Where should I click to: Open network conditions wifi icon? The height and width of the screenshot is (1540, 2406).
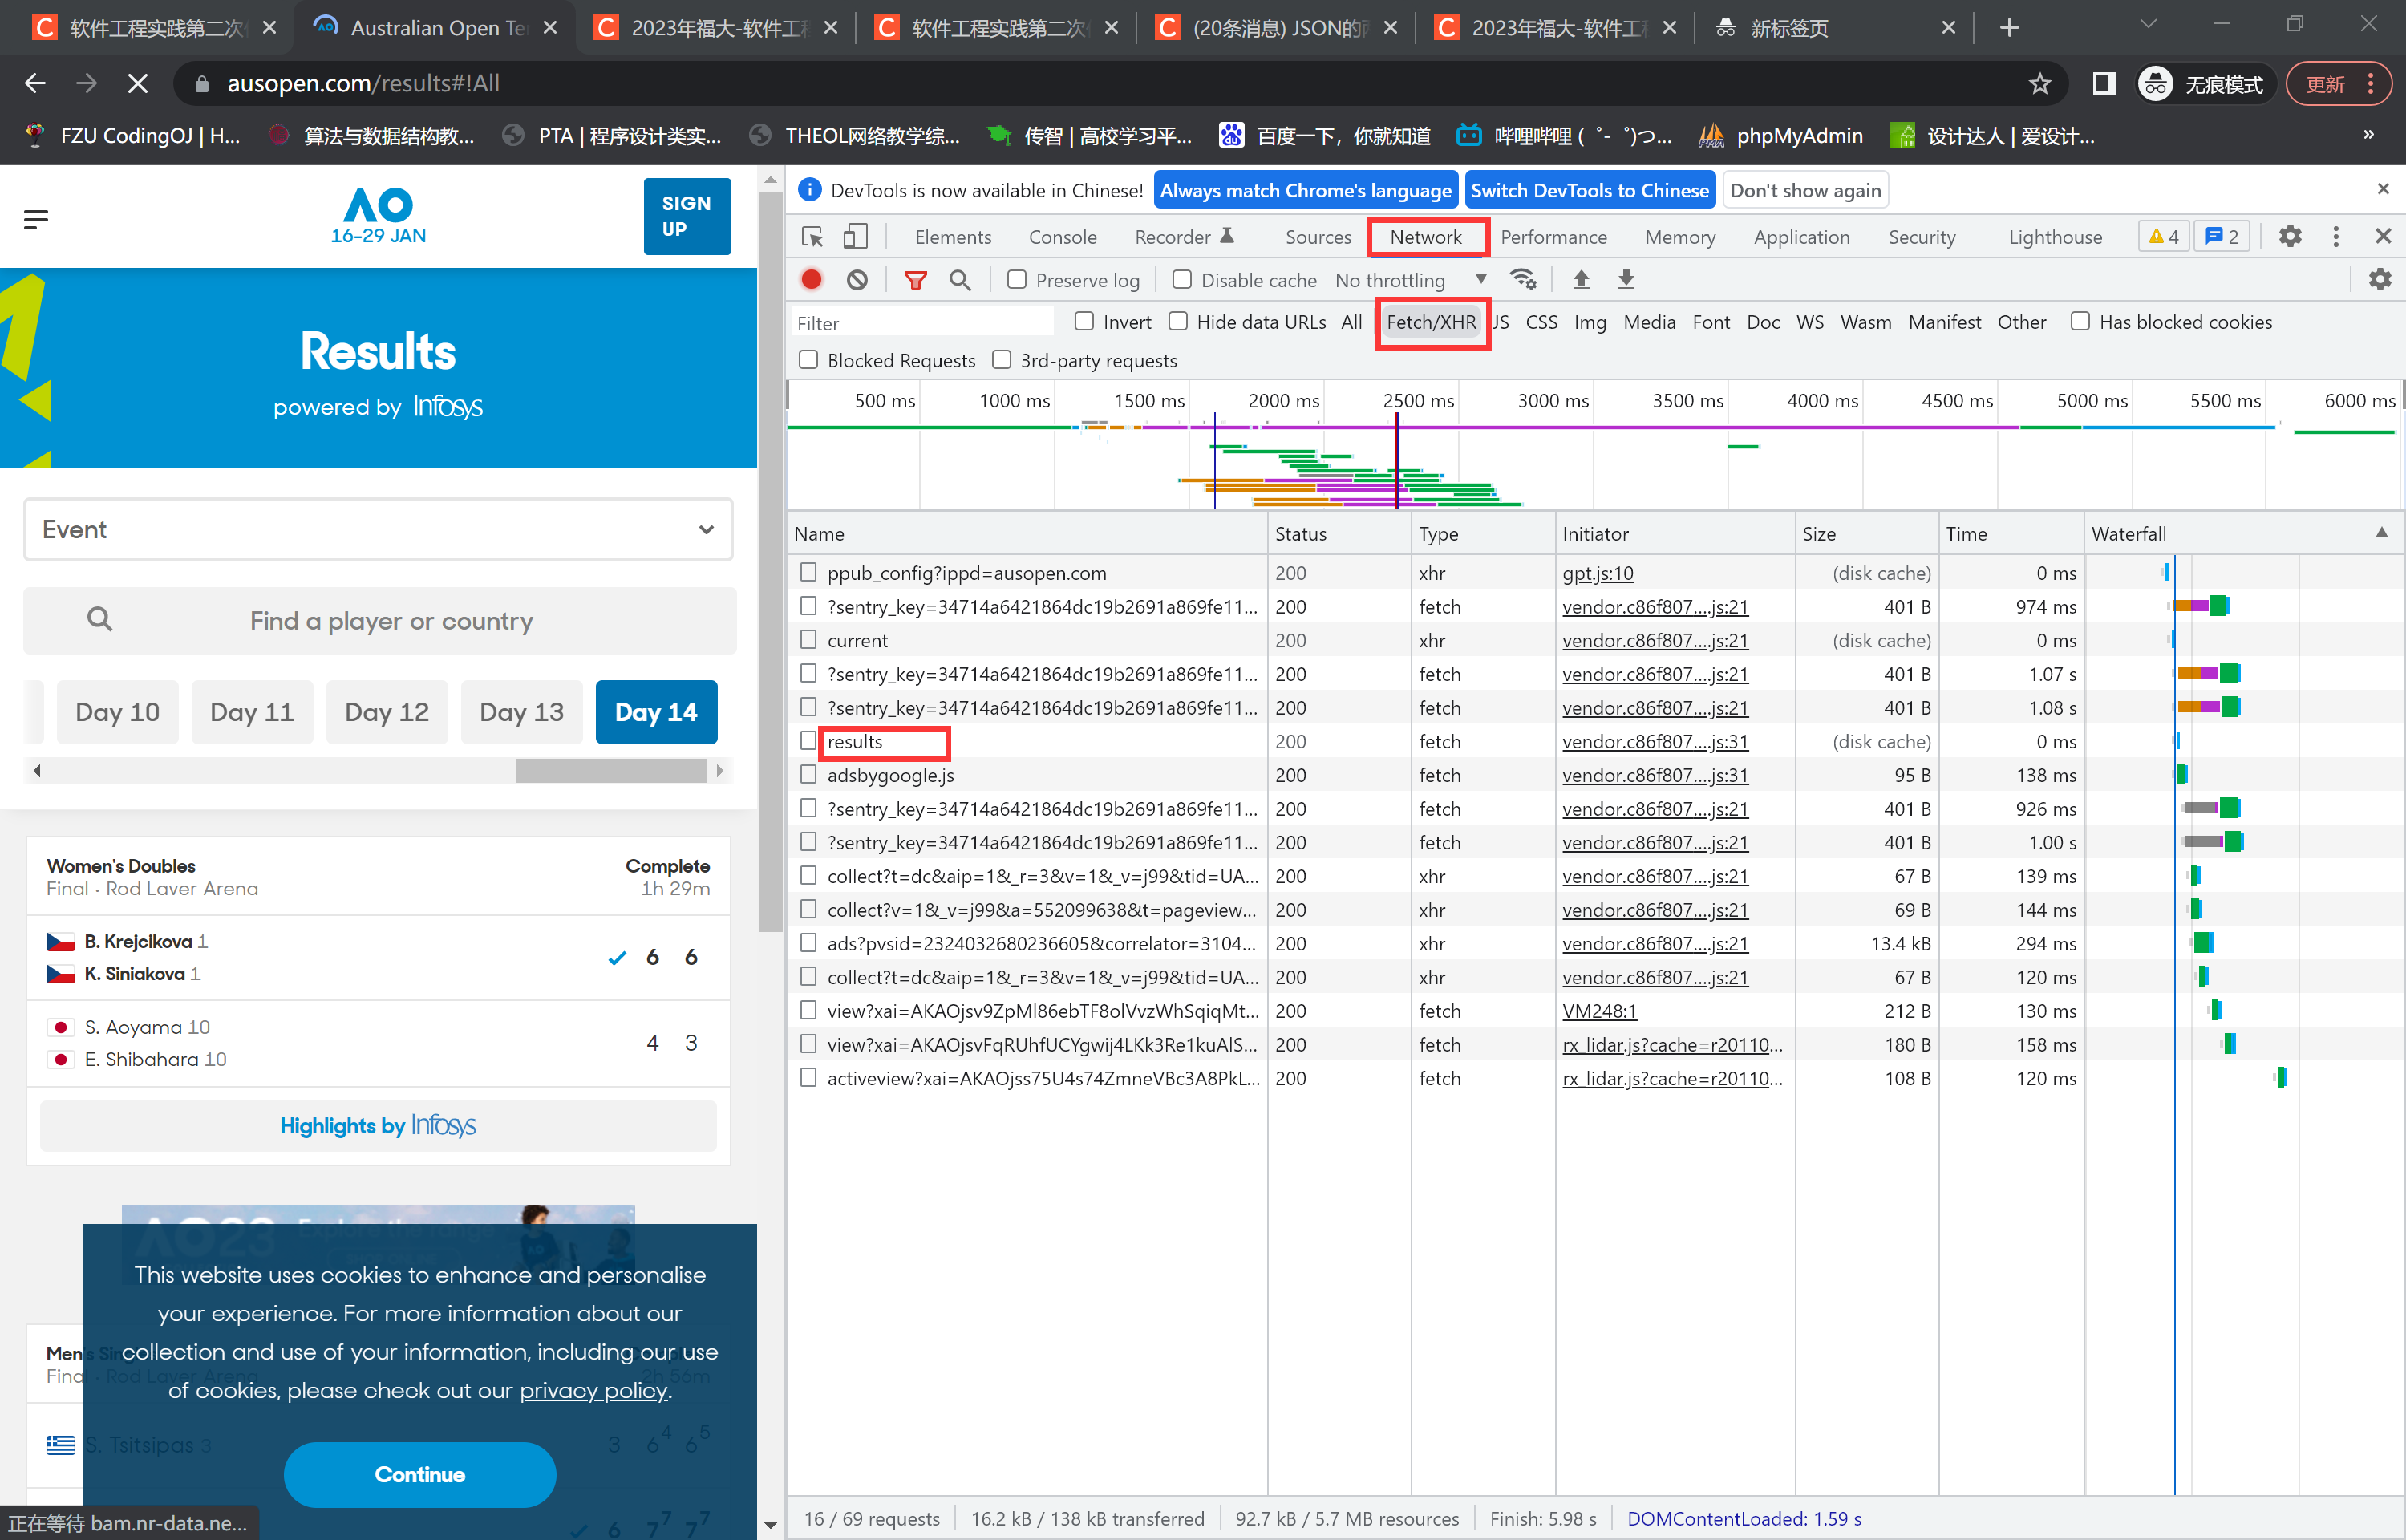pos(1522,280)
